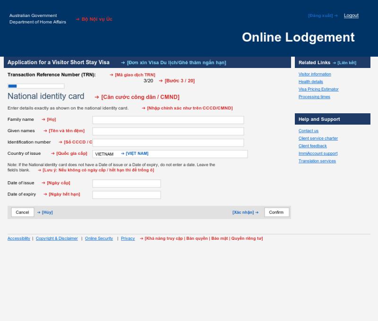Open the Privacy footer link
Screen dimensions: 378x321
128,238
